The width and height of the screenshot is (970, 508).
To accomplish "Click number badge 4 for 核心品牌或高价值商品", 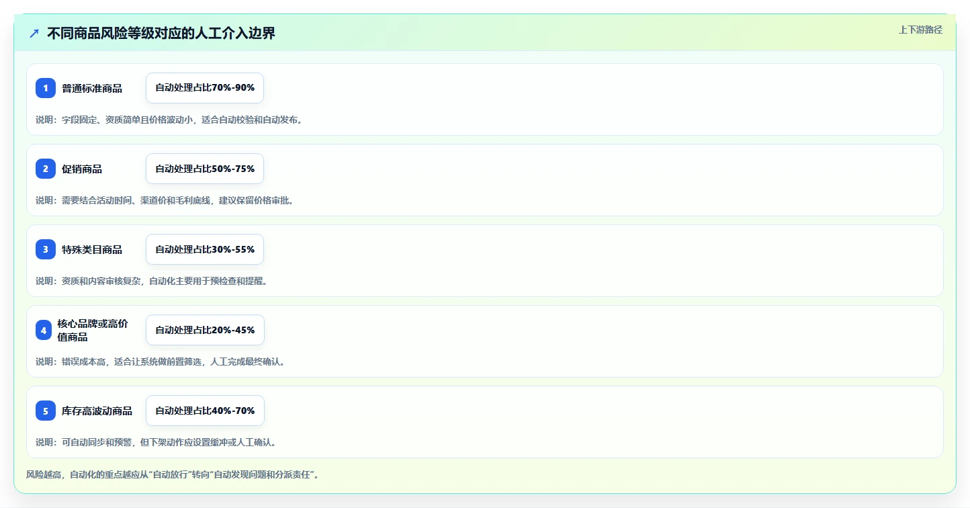I will tap(44, 330).
